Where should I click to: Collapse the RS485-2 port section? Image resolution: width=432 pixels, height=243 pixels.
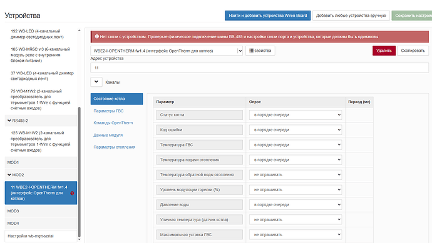tap(9, 121)
